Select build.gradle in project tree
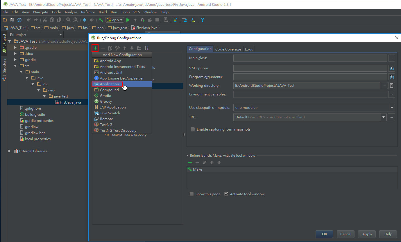 (x=35, y=115)
